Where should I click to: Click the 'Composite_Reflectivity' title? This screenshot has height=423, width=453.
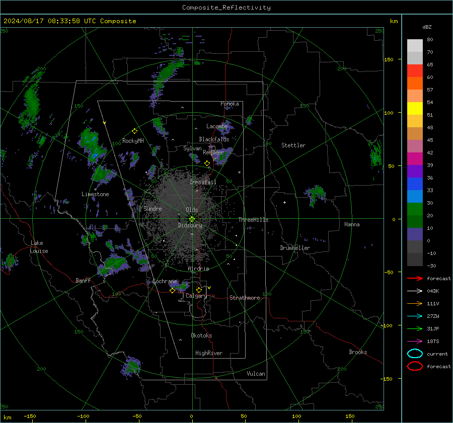pyautogui.click(x=226, y=8)
